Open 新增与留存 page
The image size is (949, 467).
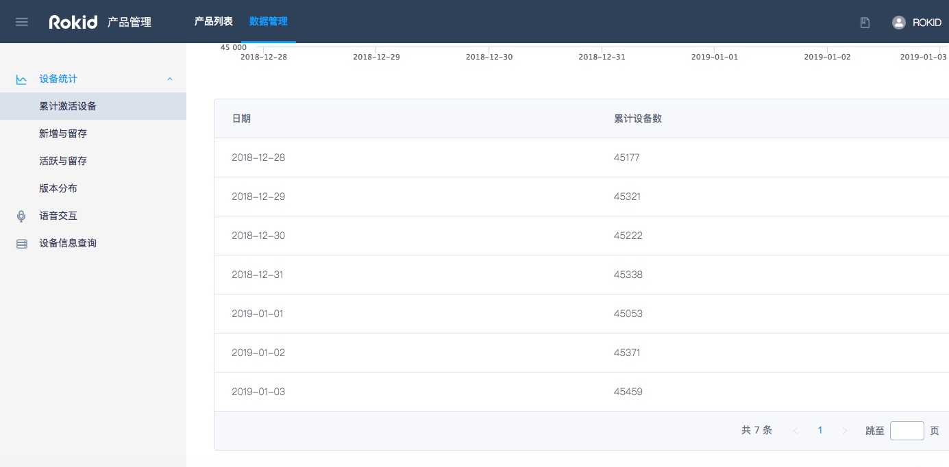pos(63,134)
